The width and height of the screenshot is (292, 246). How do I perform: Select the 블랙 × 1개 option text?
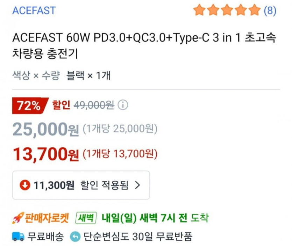coord(88,75)
